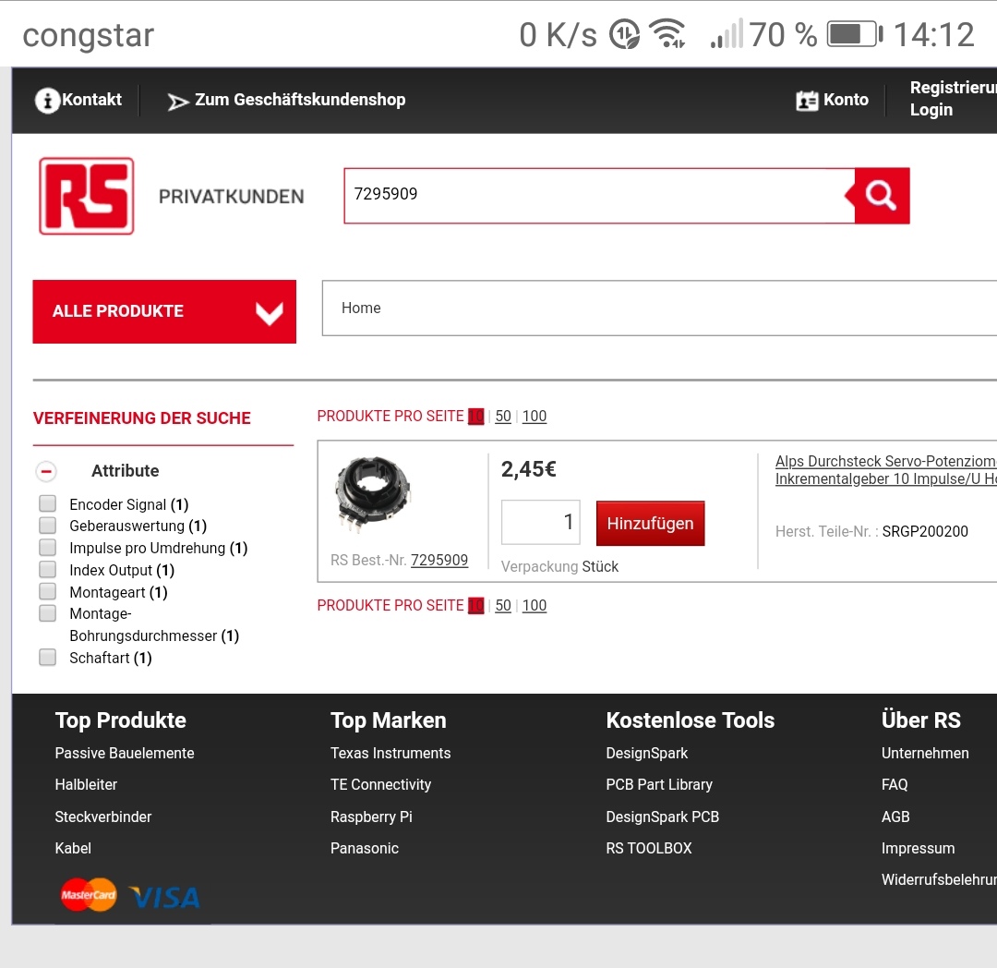Go to Home breadcrumb
997x968 pixels.
pos(361,309)
